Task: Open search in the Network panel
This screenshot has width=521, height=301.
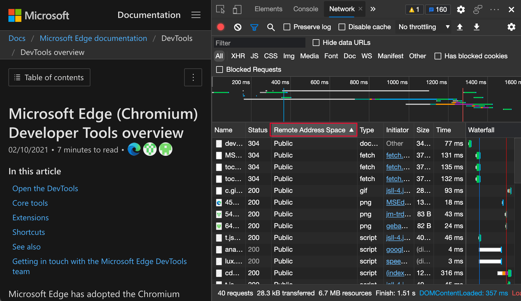Action: pyautogui.click(x=271, y=27)
